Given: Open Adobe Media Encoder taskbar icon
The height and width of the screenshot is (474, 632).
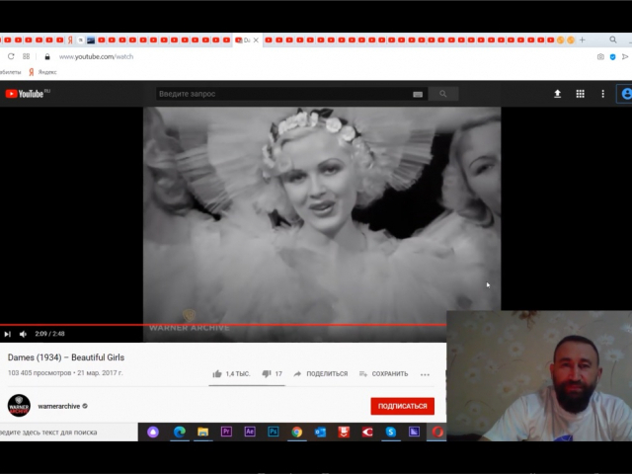Looking at the screenshot, I should [414, 433].
